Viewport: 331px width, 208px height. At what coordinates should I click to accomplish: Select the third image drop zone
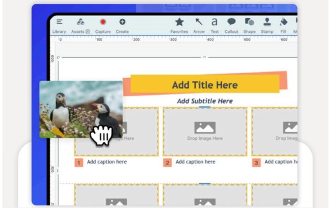point(275,132)
